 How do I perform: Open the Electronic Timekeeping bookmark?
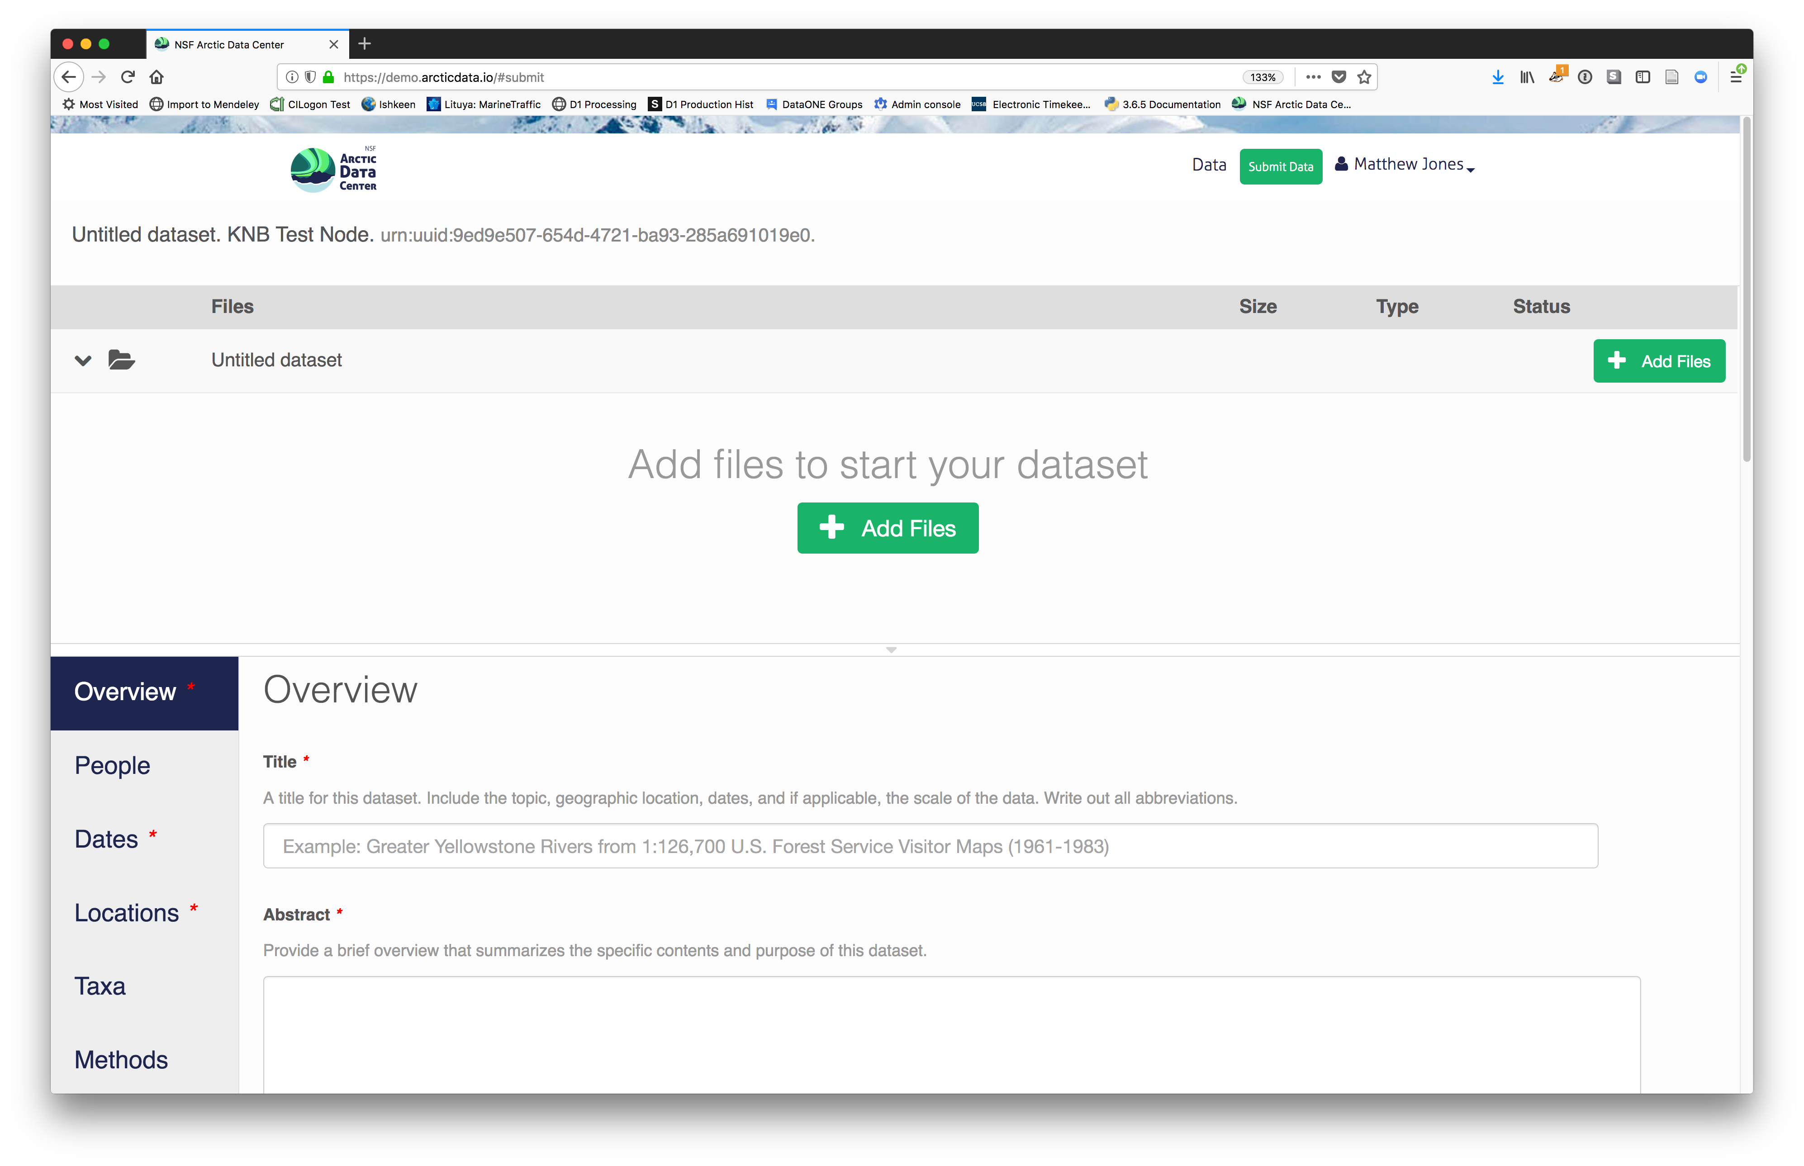tap(1031, 104)
